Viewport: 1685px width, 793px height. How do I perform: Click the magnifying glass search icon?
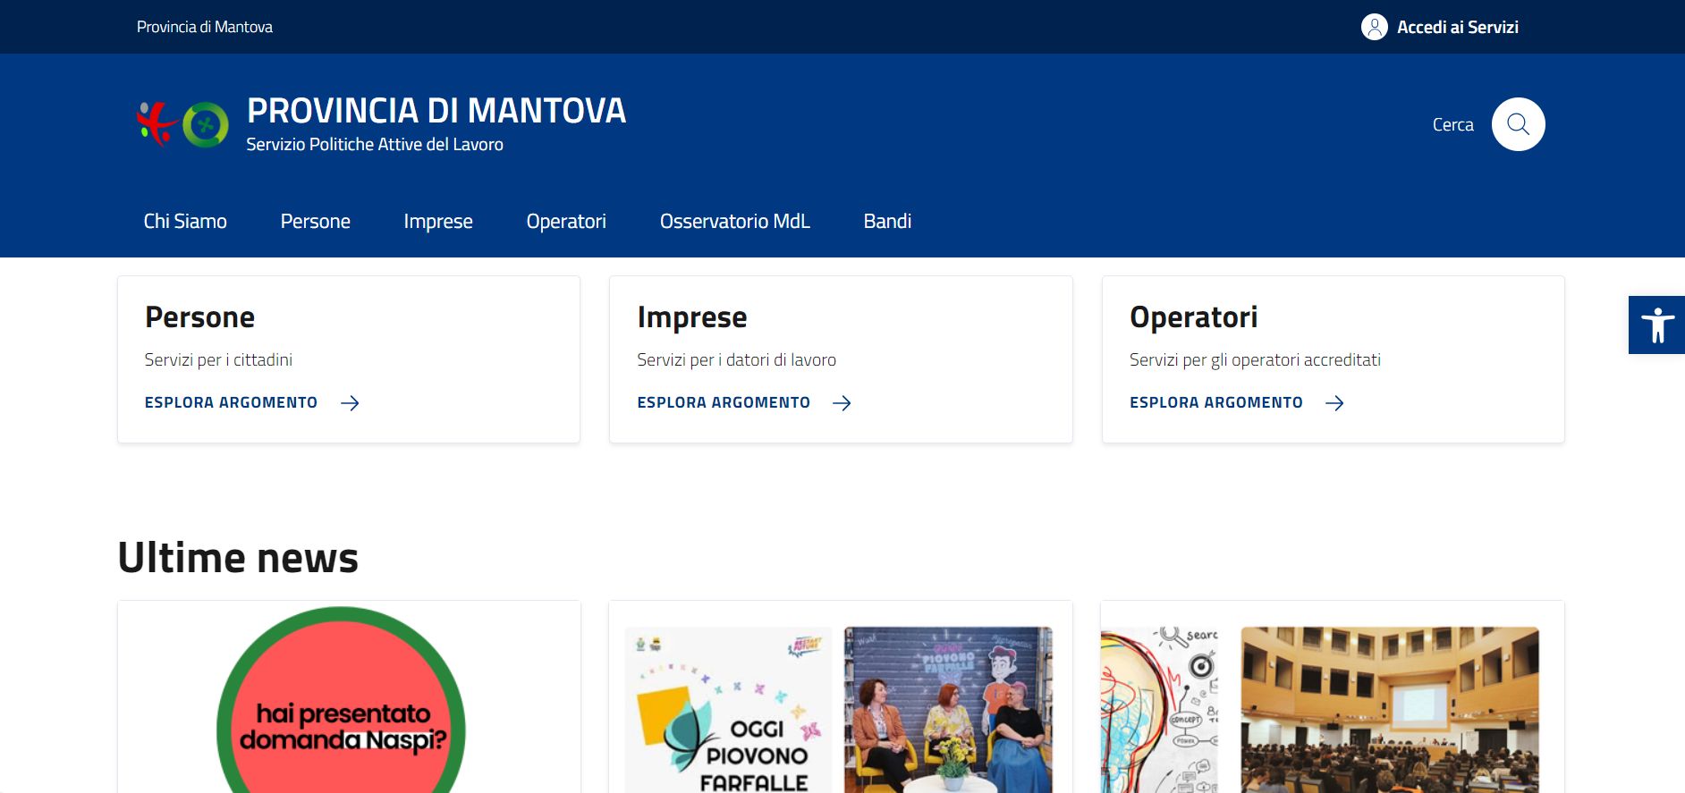point(1518,124)
